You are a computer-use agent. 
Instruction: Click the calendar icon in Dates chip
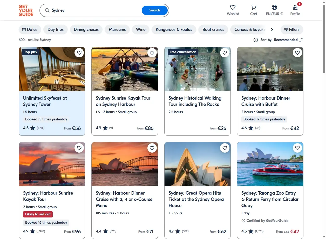pos(24,30)
